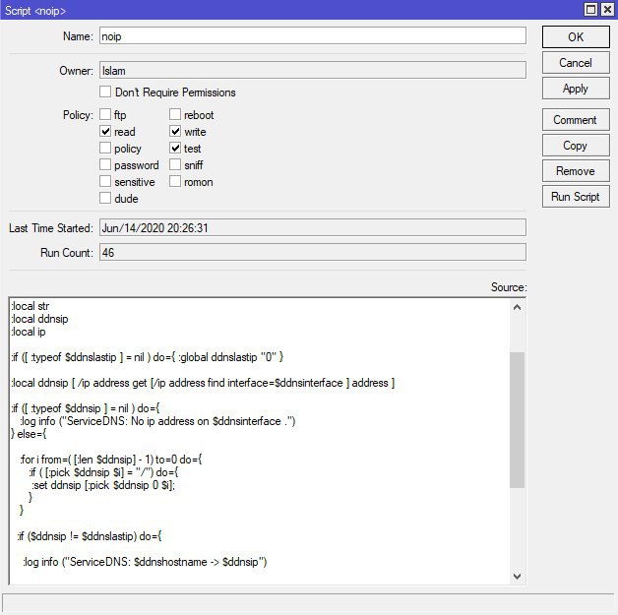This screenshot has width=618, height=615.
Task: Click the Name input field
Action: [x=313, y=35]
